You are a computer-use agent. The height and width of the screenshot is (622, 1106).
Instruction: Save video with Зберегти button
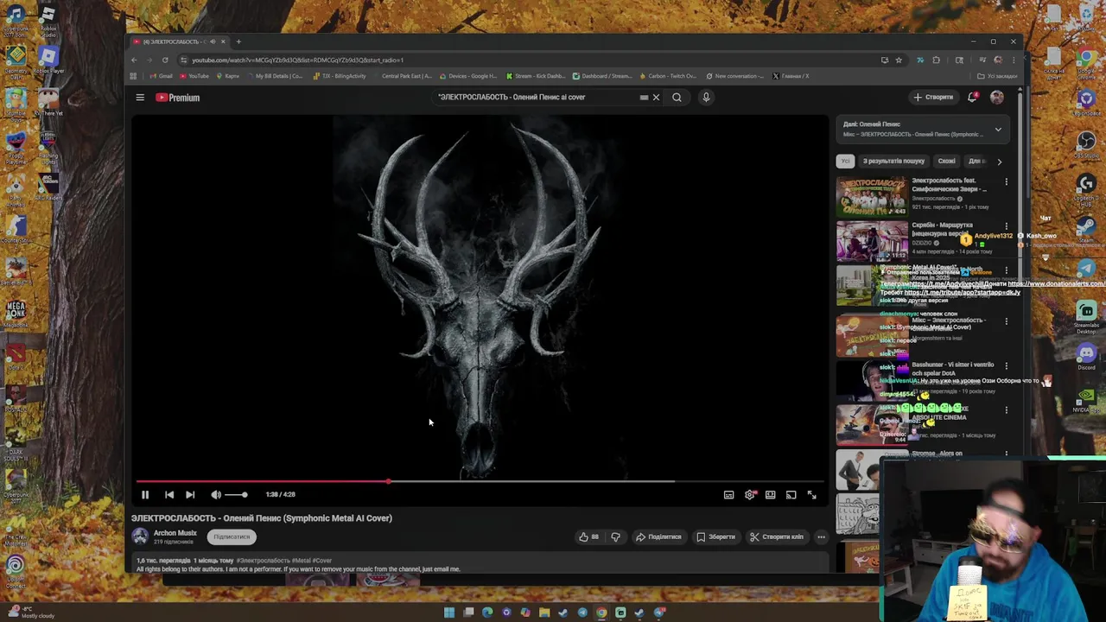point(715,536)
